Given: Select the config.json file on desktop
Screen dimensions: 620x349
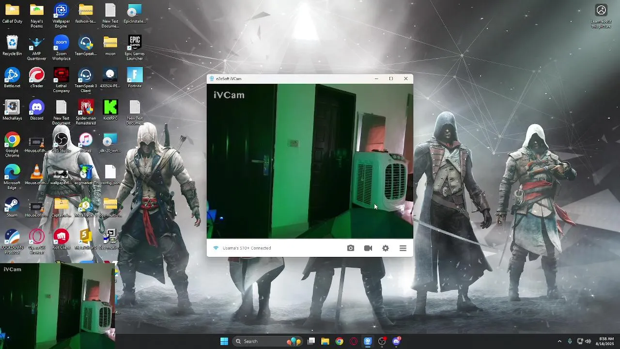Looking at the screenshot, I should click(110, 175).
